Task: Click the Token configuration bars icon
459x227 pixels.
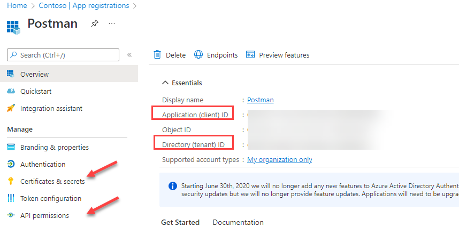Action: [x=11, y=198]
